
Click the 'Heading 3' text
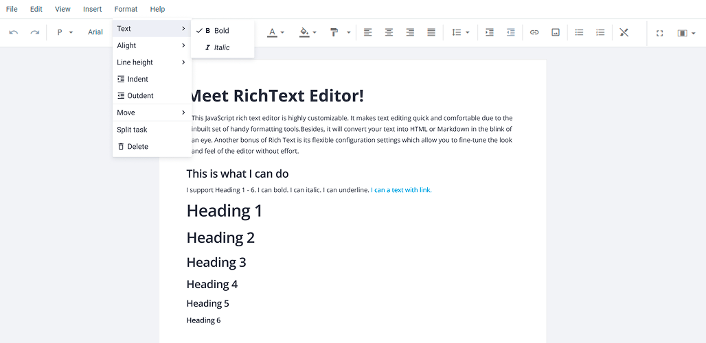pos(216,262)
